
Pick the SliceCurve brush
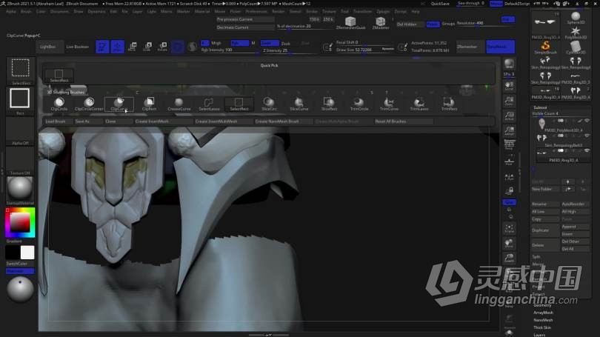299,104
